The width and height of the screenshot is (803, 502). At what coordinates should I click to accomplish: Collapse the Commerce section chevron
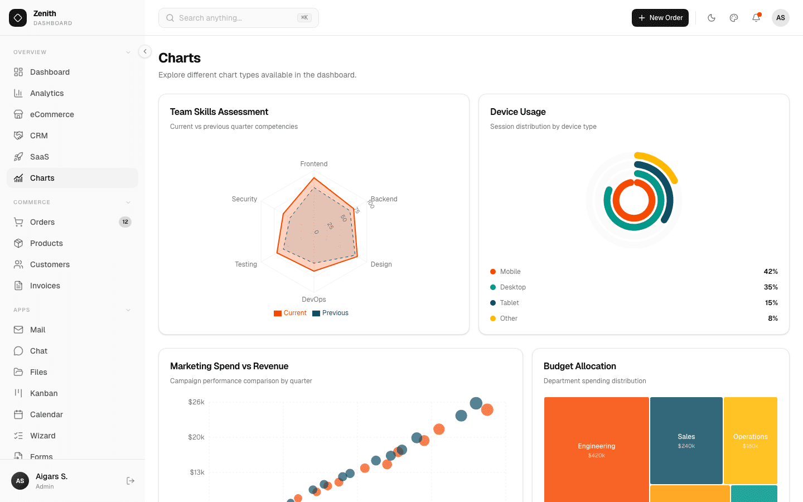tap(128, 202)
